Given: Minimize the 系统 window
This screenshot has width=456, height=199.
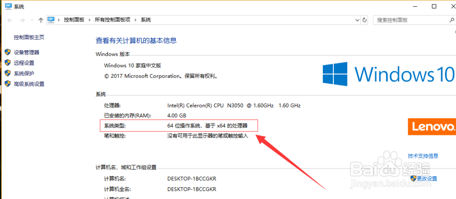Looking at the screenshot, I should pos(415,6).
